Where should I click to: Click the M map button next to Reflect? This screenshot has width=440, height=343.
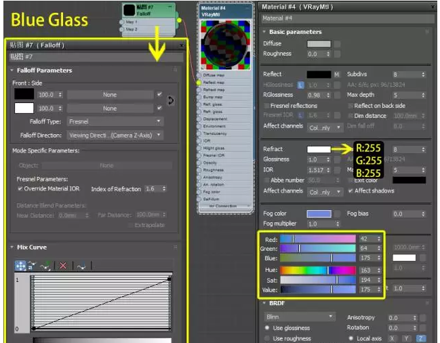(x=336, y=75)
